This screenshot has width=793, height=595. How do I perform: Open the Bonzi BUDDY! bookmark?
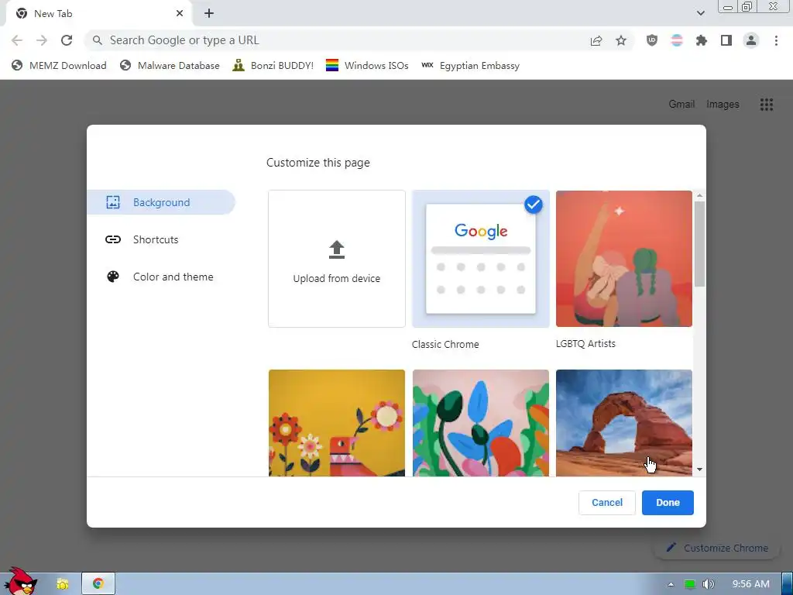click(x=273, y=66)
